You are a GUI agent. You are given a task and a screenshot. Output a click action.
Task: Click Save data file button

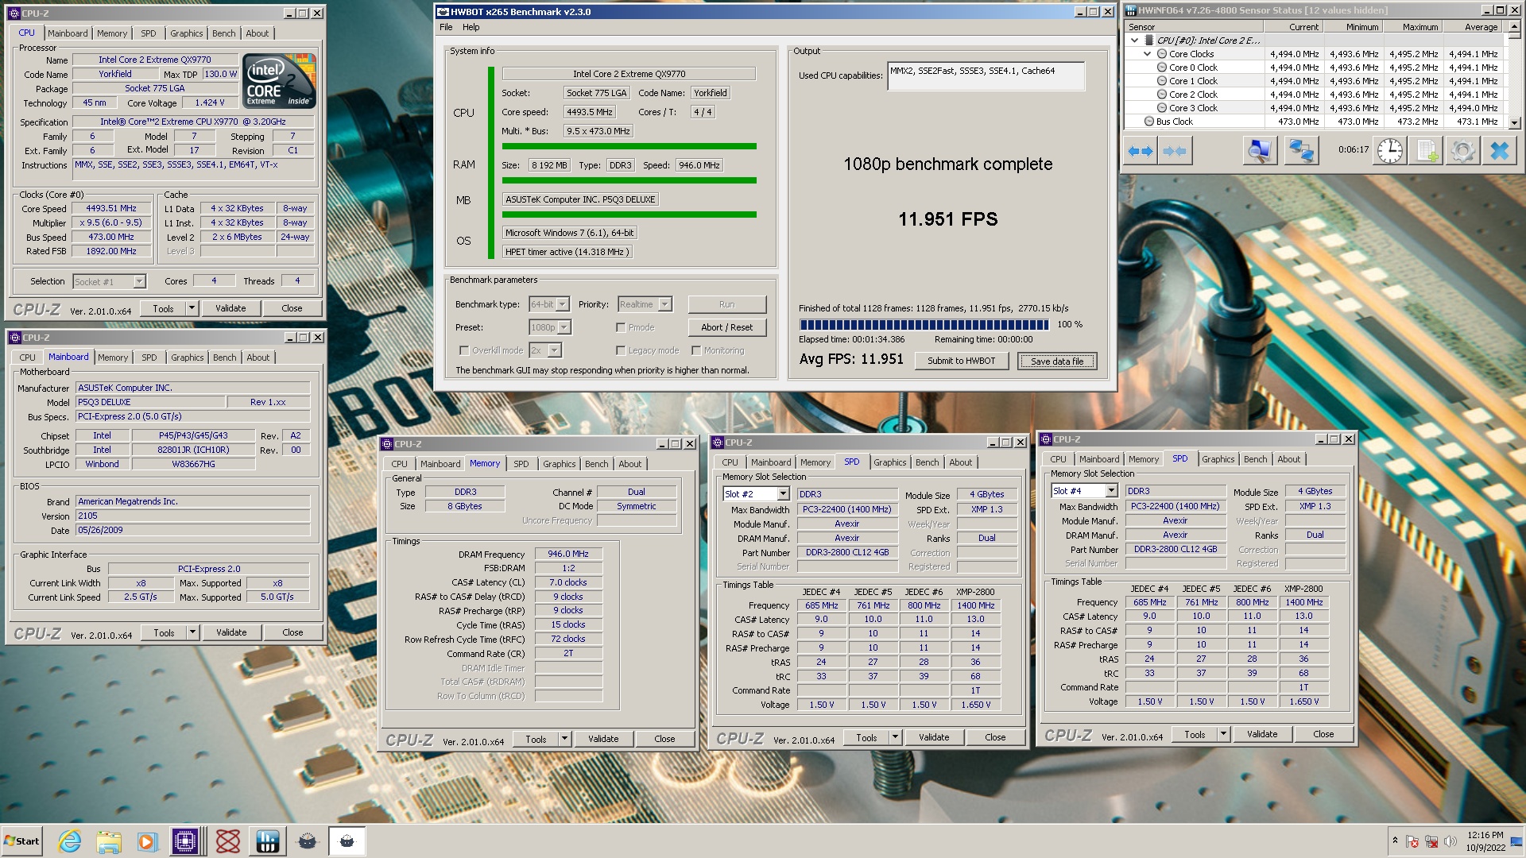[1057, 361]
